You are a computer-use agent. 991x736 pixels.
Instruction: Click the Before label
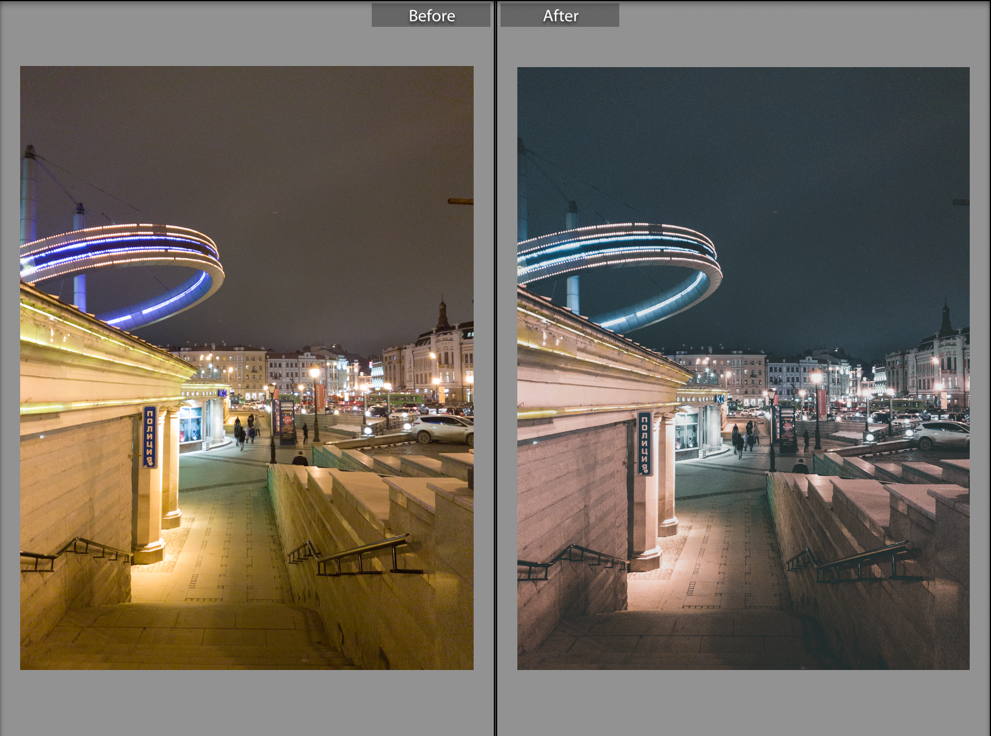(431, 16)
